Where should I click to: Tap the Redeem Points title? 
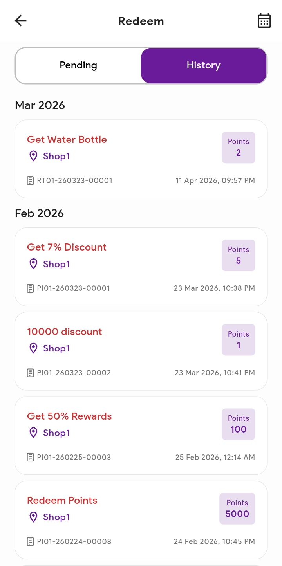62,501
